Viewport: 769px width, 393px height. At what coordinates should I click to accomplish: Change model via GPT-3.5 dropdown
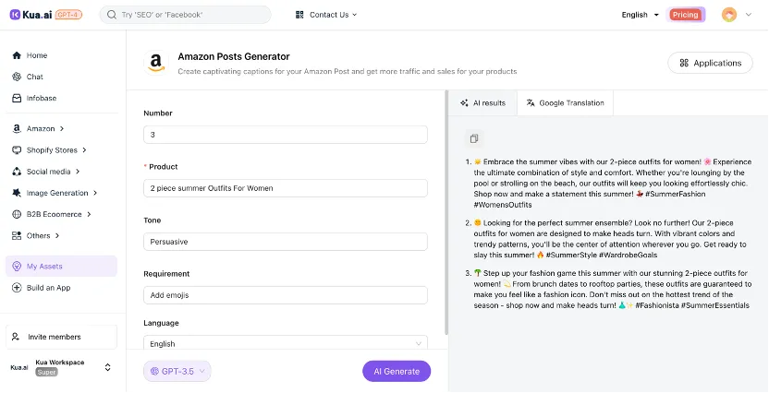click(177, 371)
